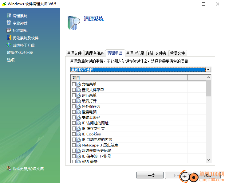Click the icon beside 网络连接历史记录

click(x=79, y=151)
